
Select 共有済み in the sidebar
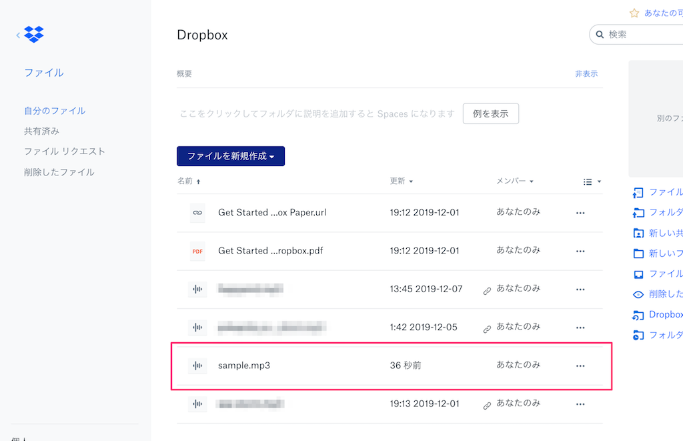click(x=41, y=131)
